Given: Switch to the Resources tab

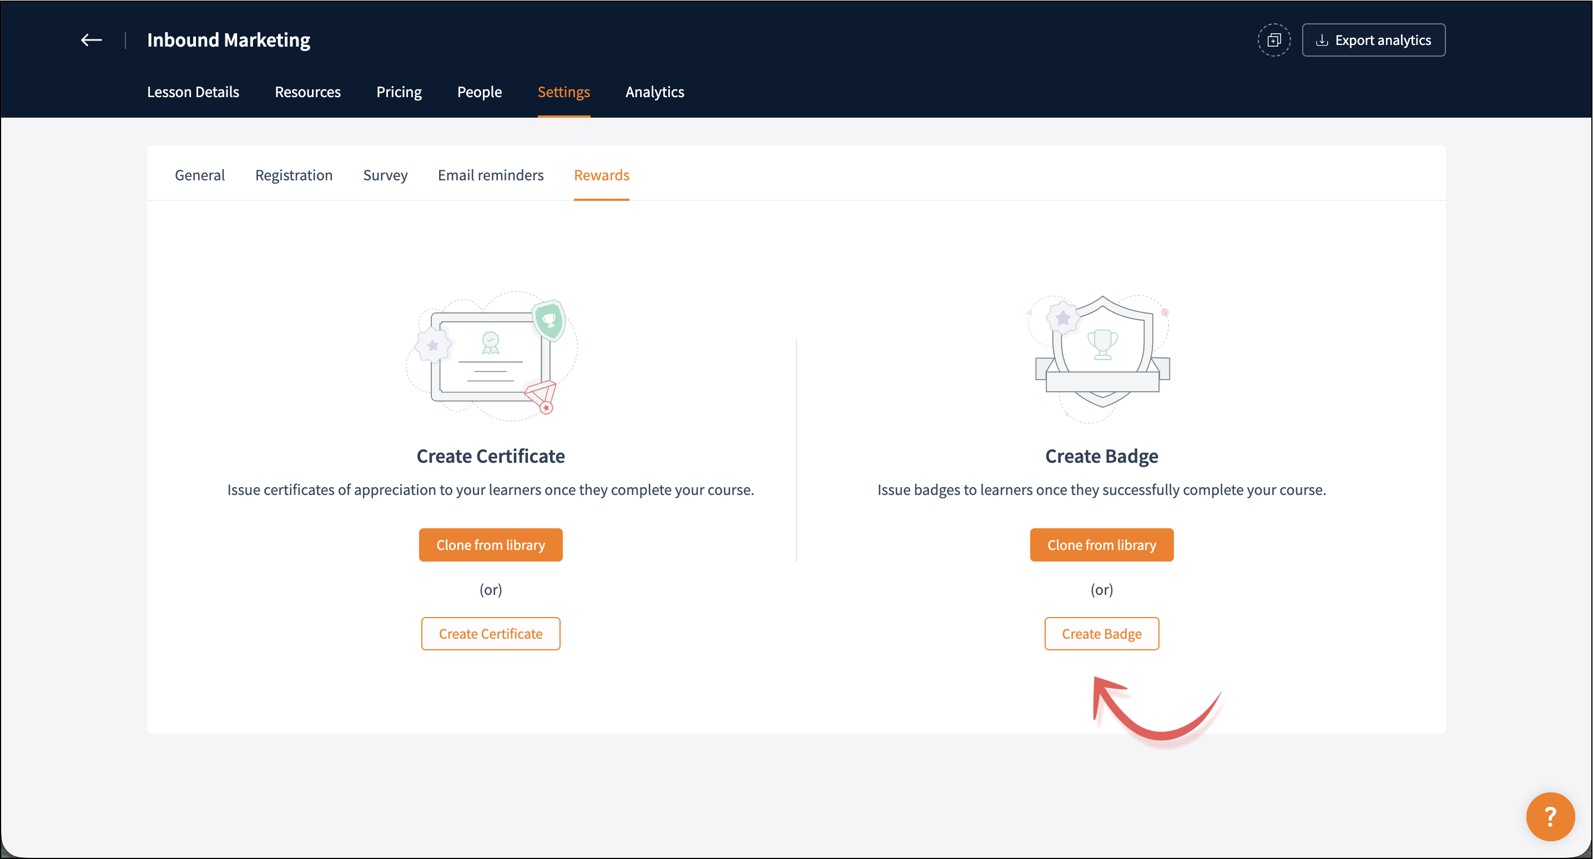Looking at the screenshot, I should tap(307, 92).
